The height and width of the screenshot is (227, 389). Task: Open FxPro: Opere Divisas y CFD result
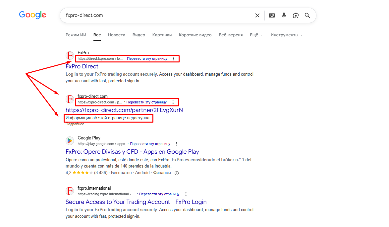pos(132,152)
